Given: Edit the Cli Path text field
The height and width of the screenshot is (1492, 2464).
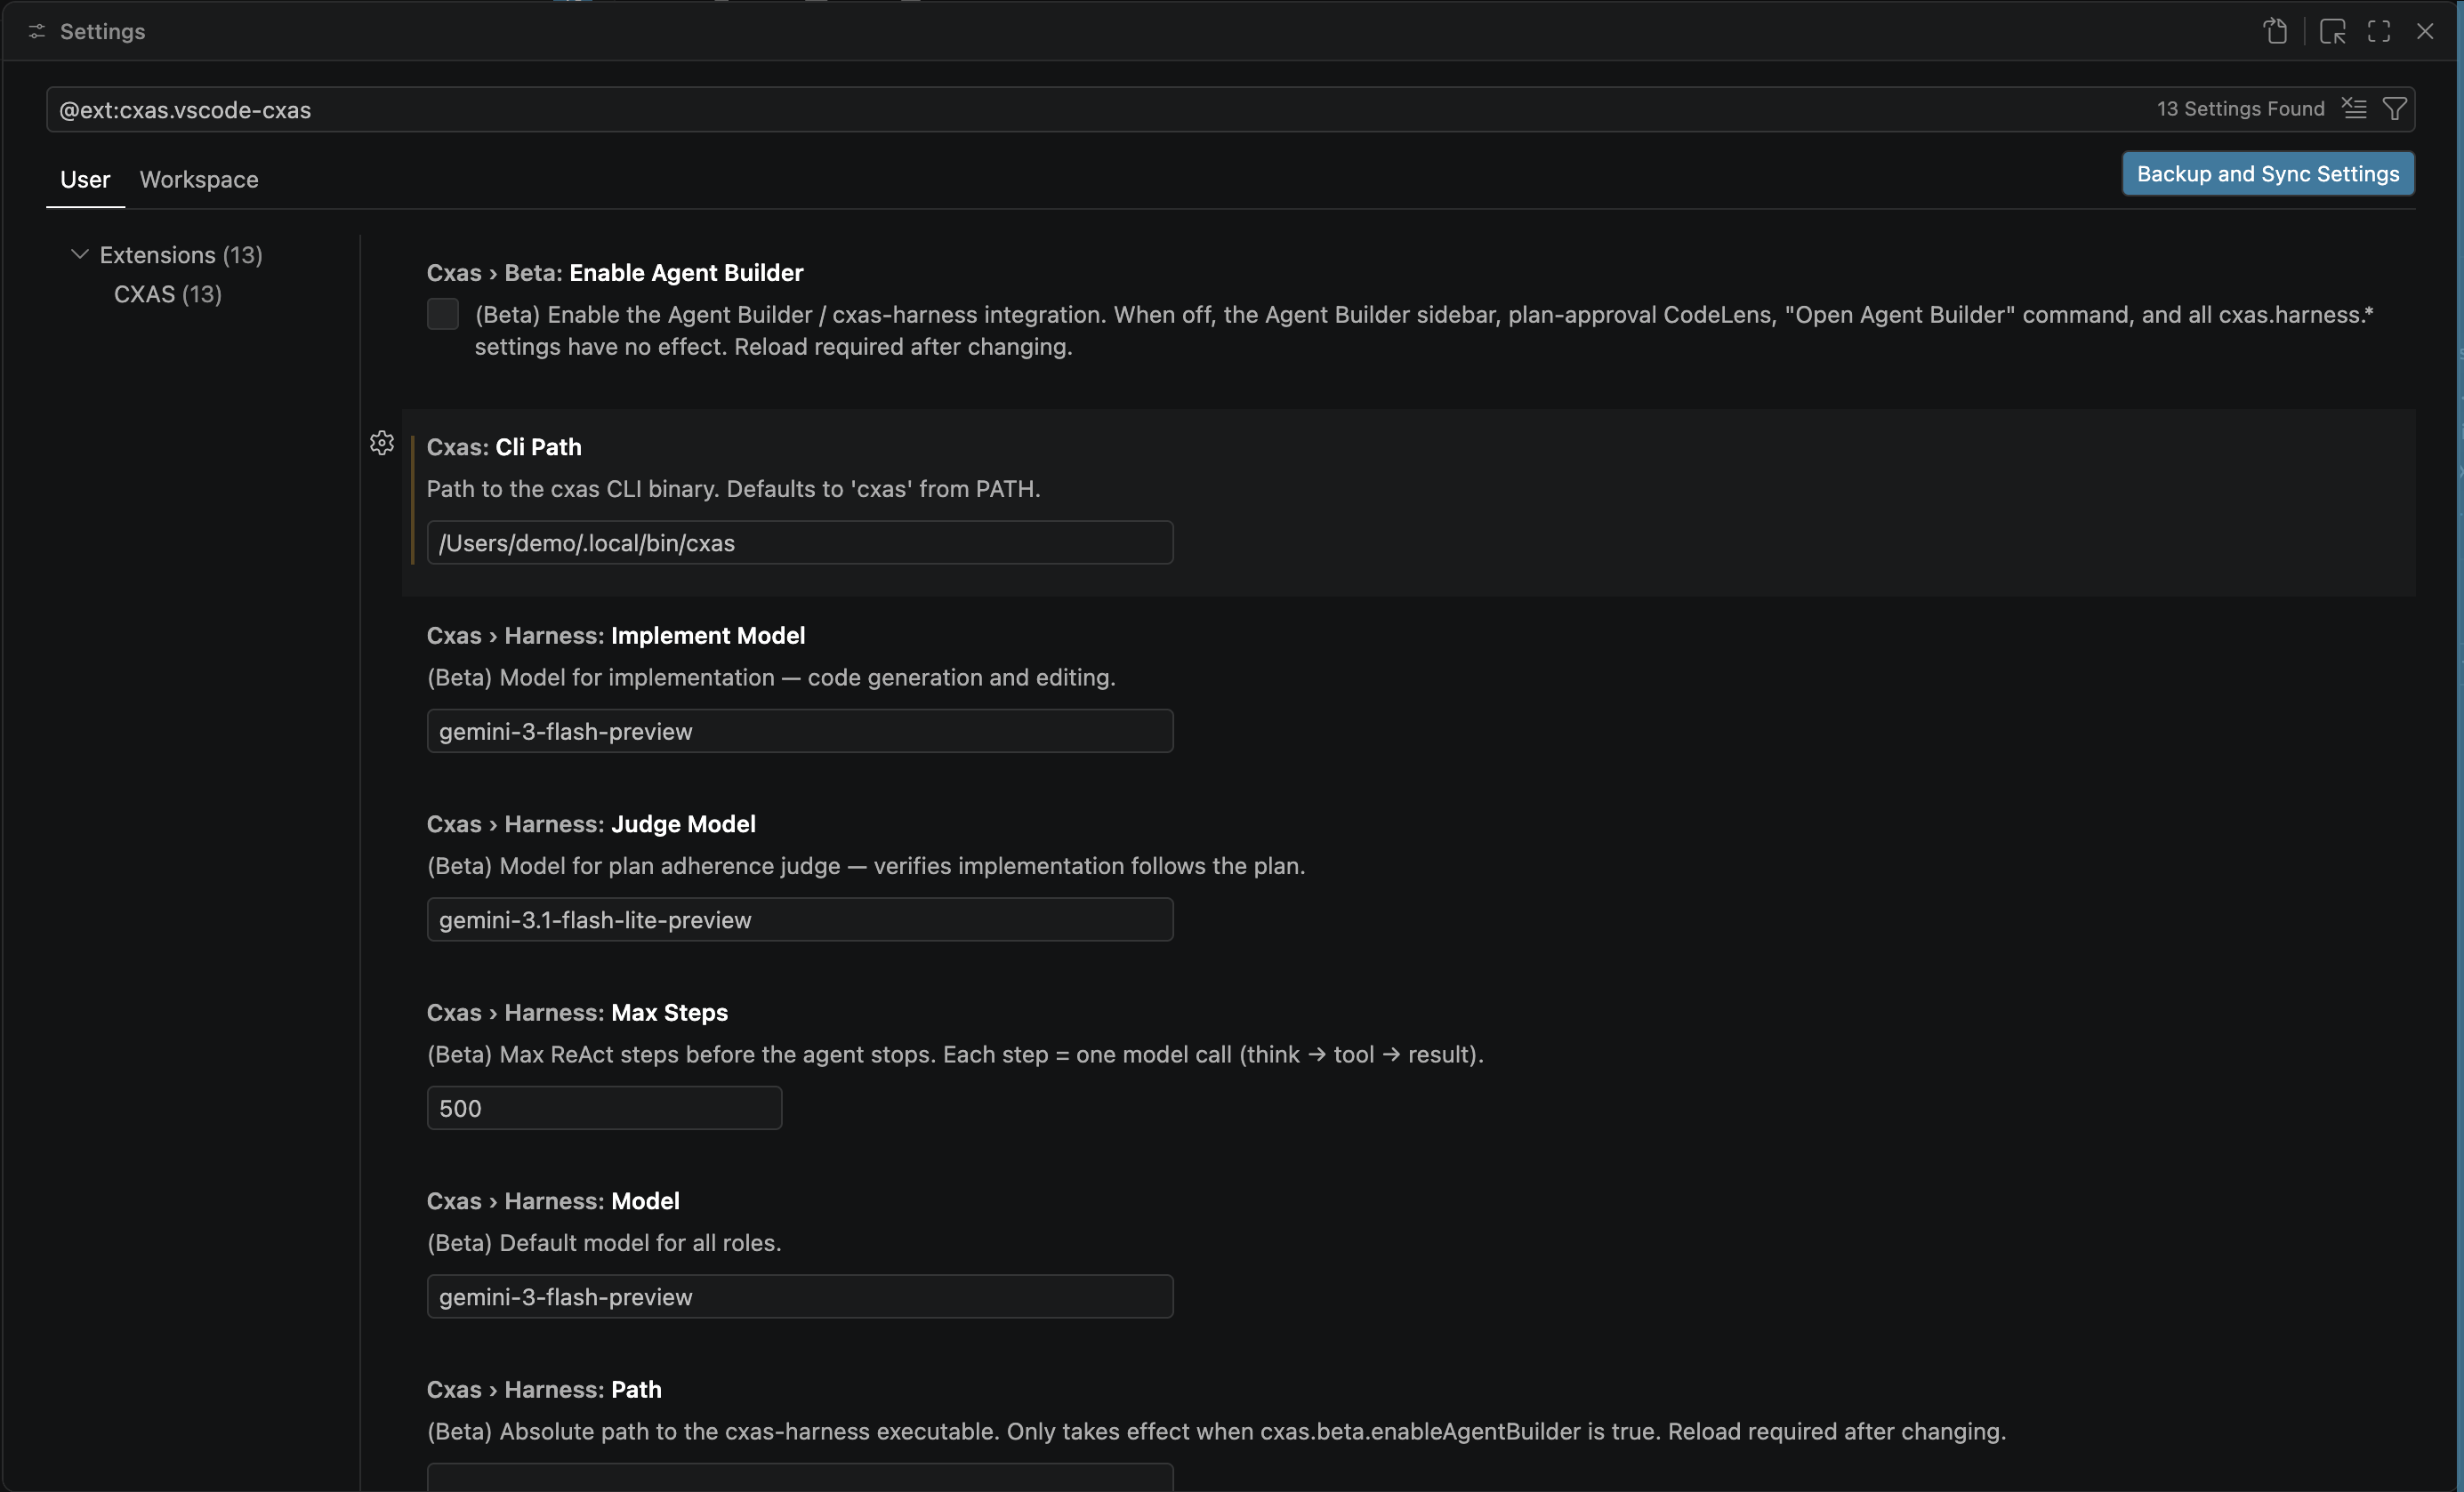Looking at the screenshot, I should click(800, 542).
